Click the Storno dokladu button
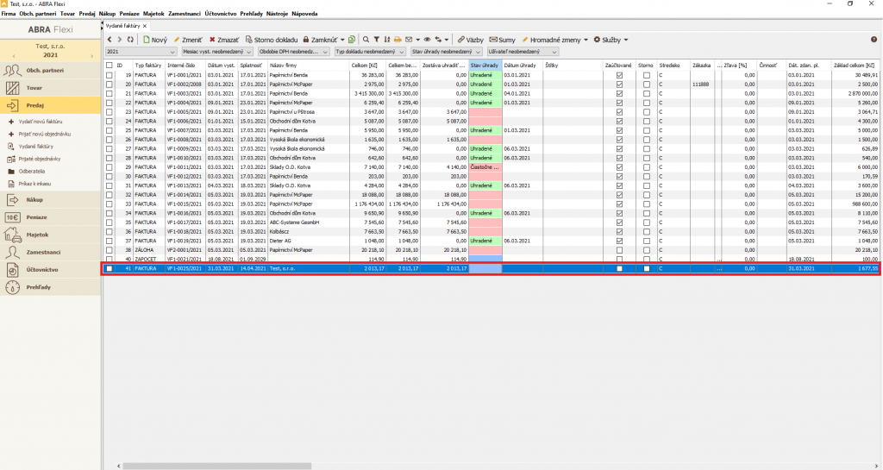Viewport: 883px width, 470px height. [272, 40]
